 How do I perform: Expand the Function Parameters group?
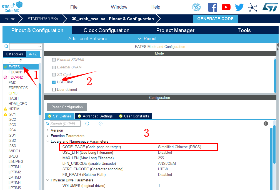click(47, 136)
